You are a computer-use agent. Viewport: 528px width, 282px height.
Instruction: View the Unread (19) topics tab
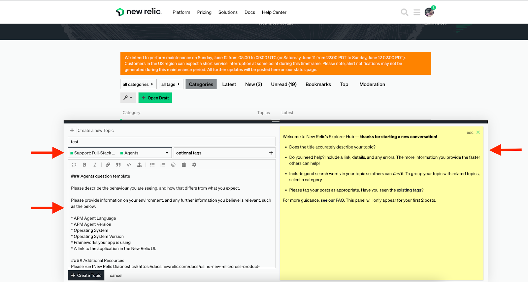click(284, 84)
